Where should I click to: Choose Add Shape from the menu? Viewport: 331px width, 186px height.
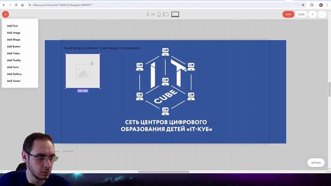(13, 40)
